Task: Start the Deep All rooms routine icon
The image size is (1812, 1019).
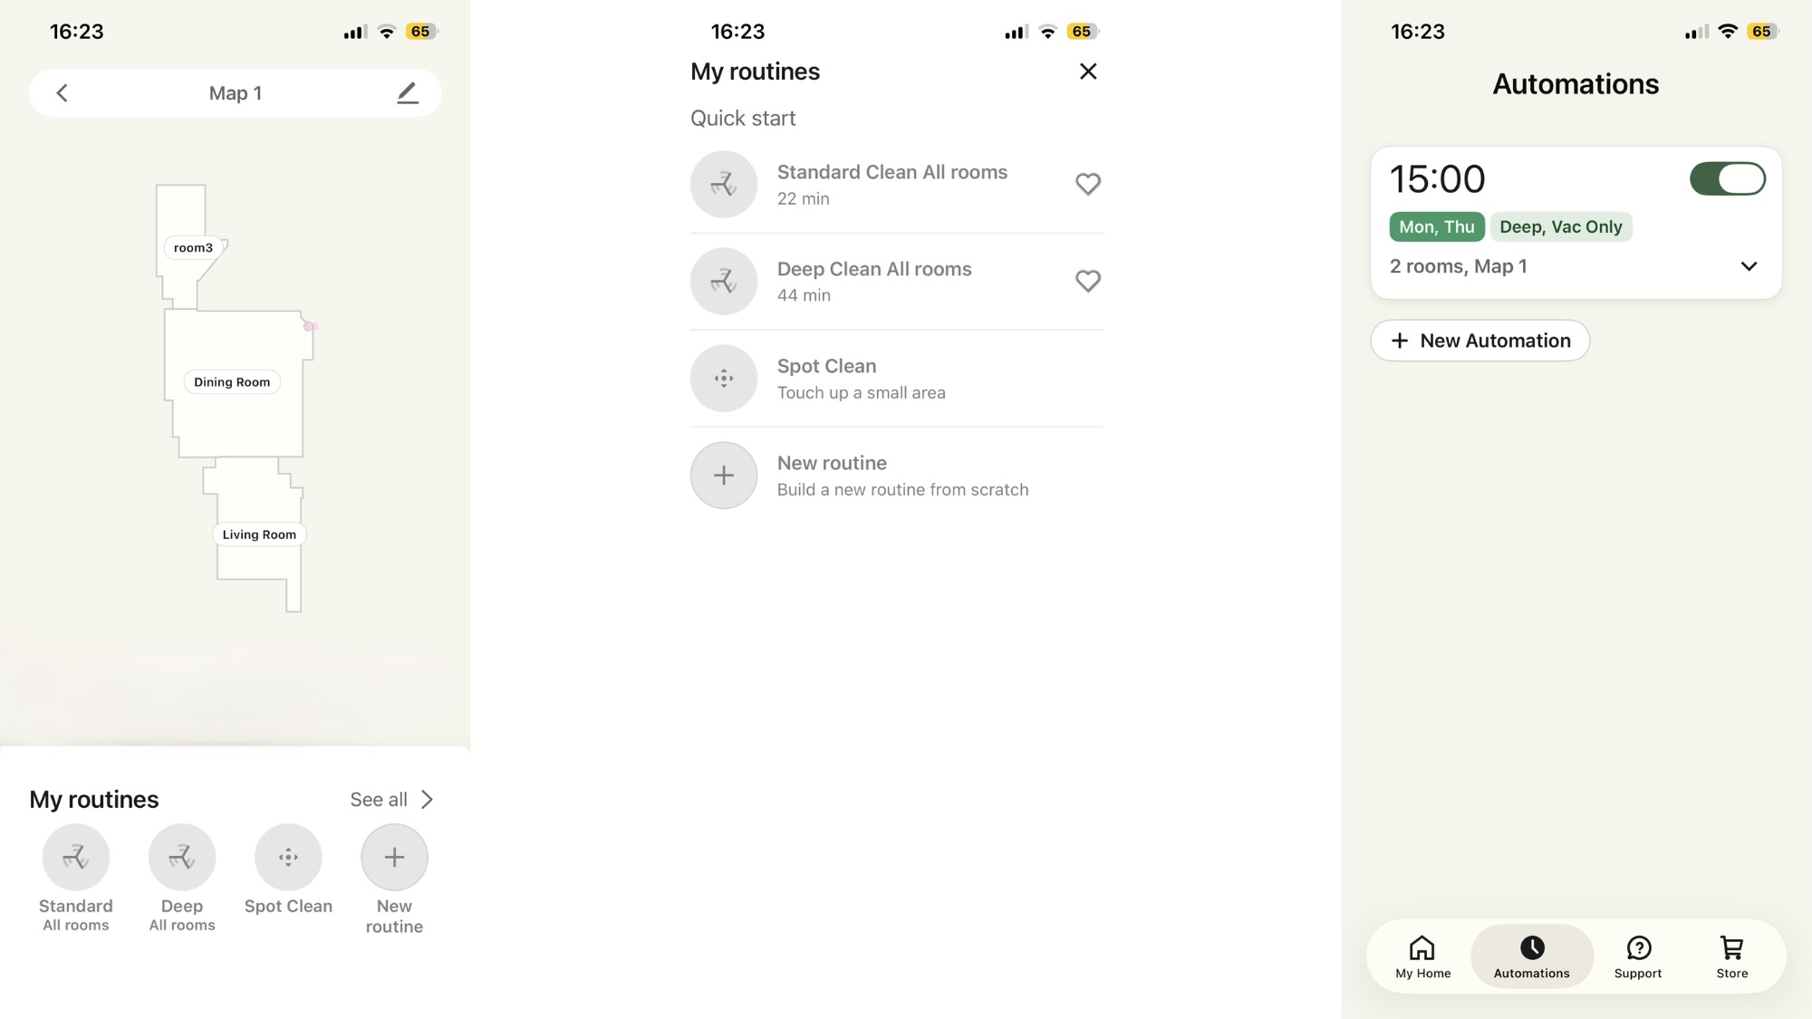Action: [x=182, y=857]
